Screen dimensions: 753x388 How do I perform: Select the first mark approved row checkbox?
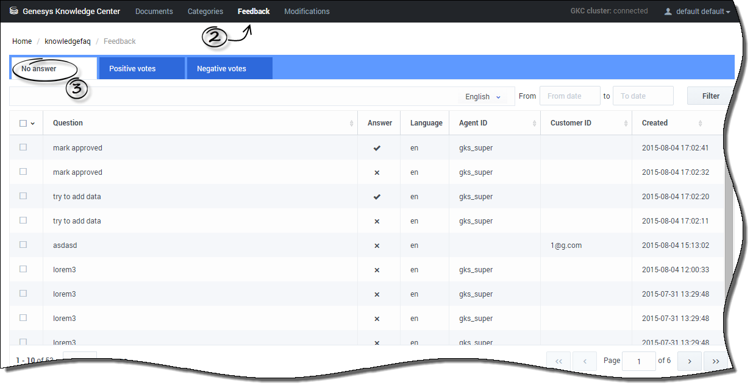[x=23, y=147]
